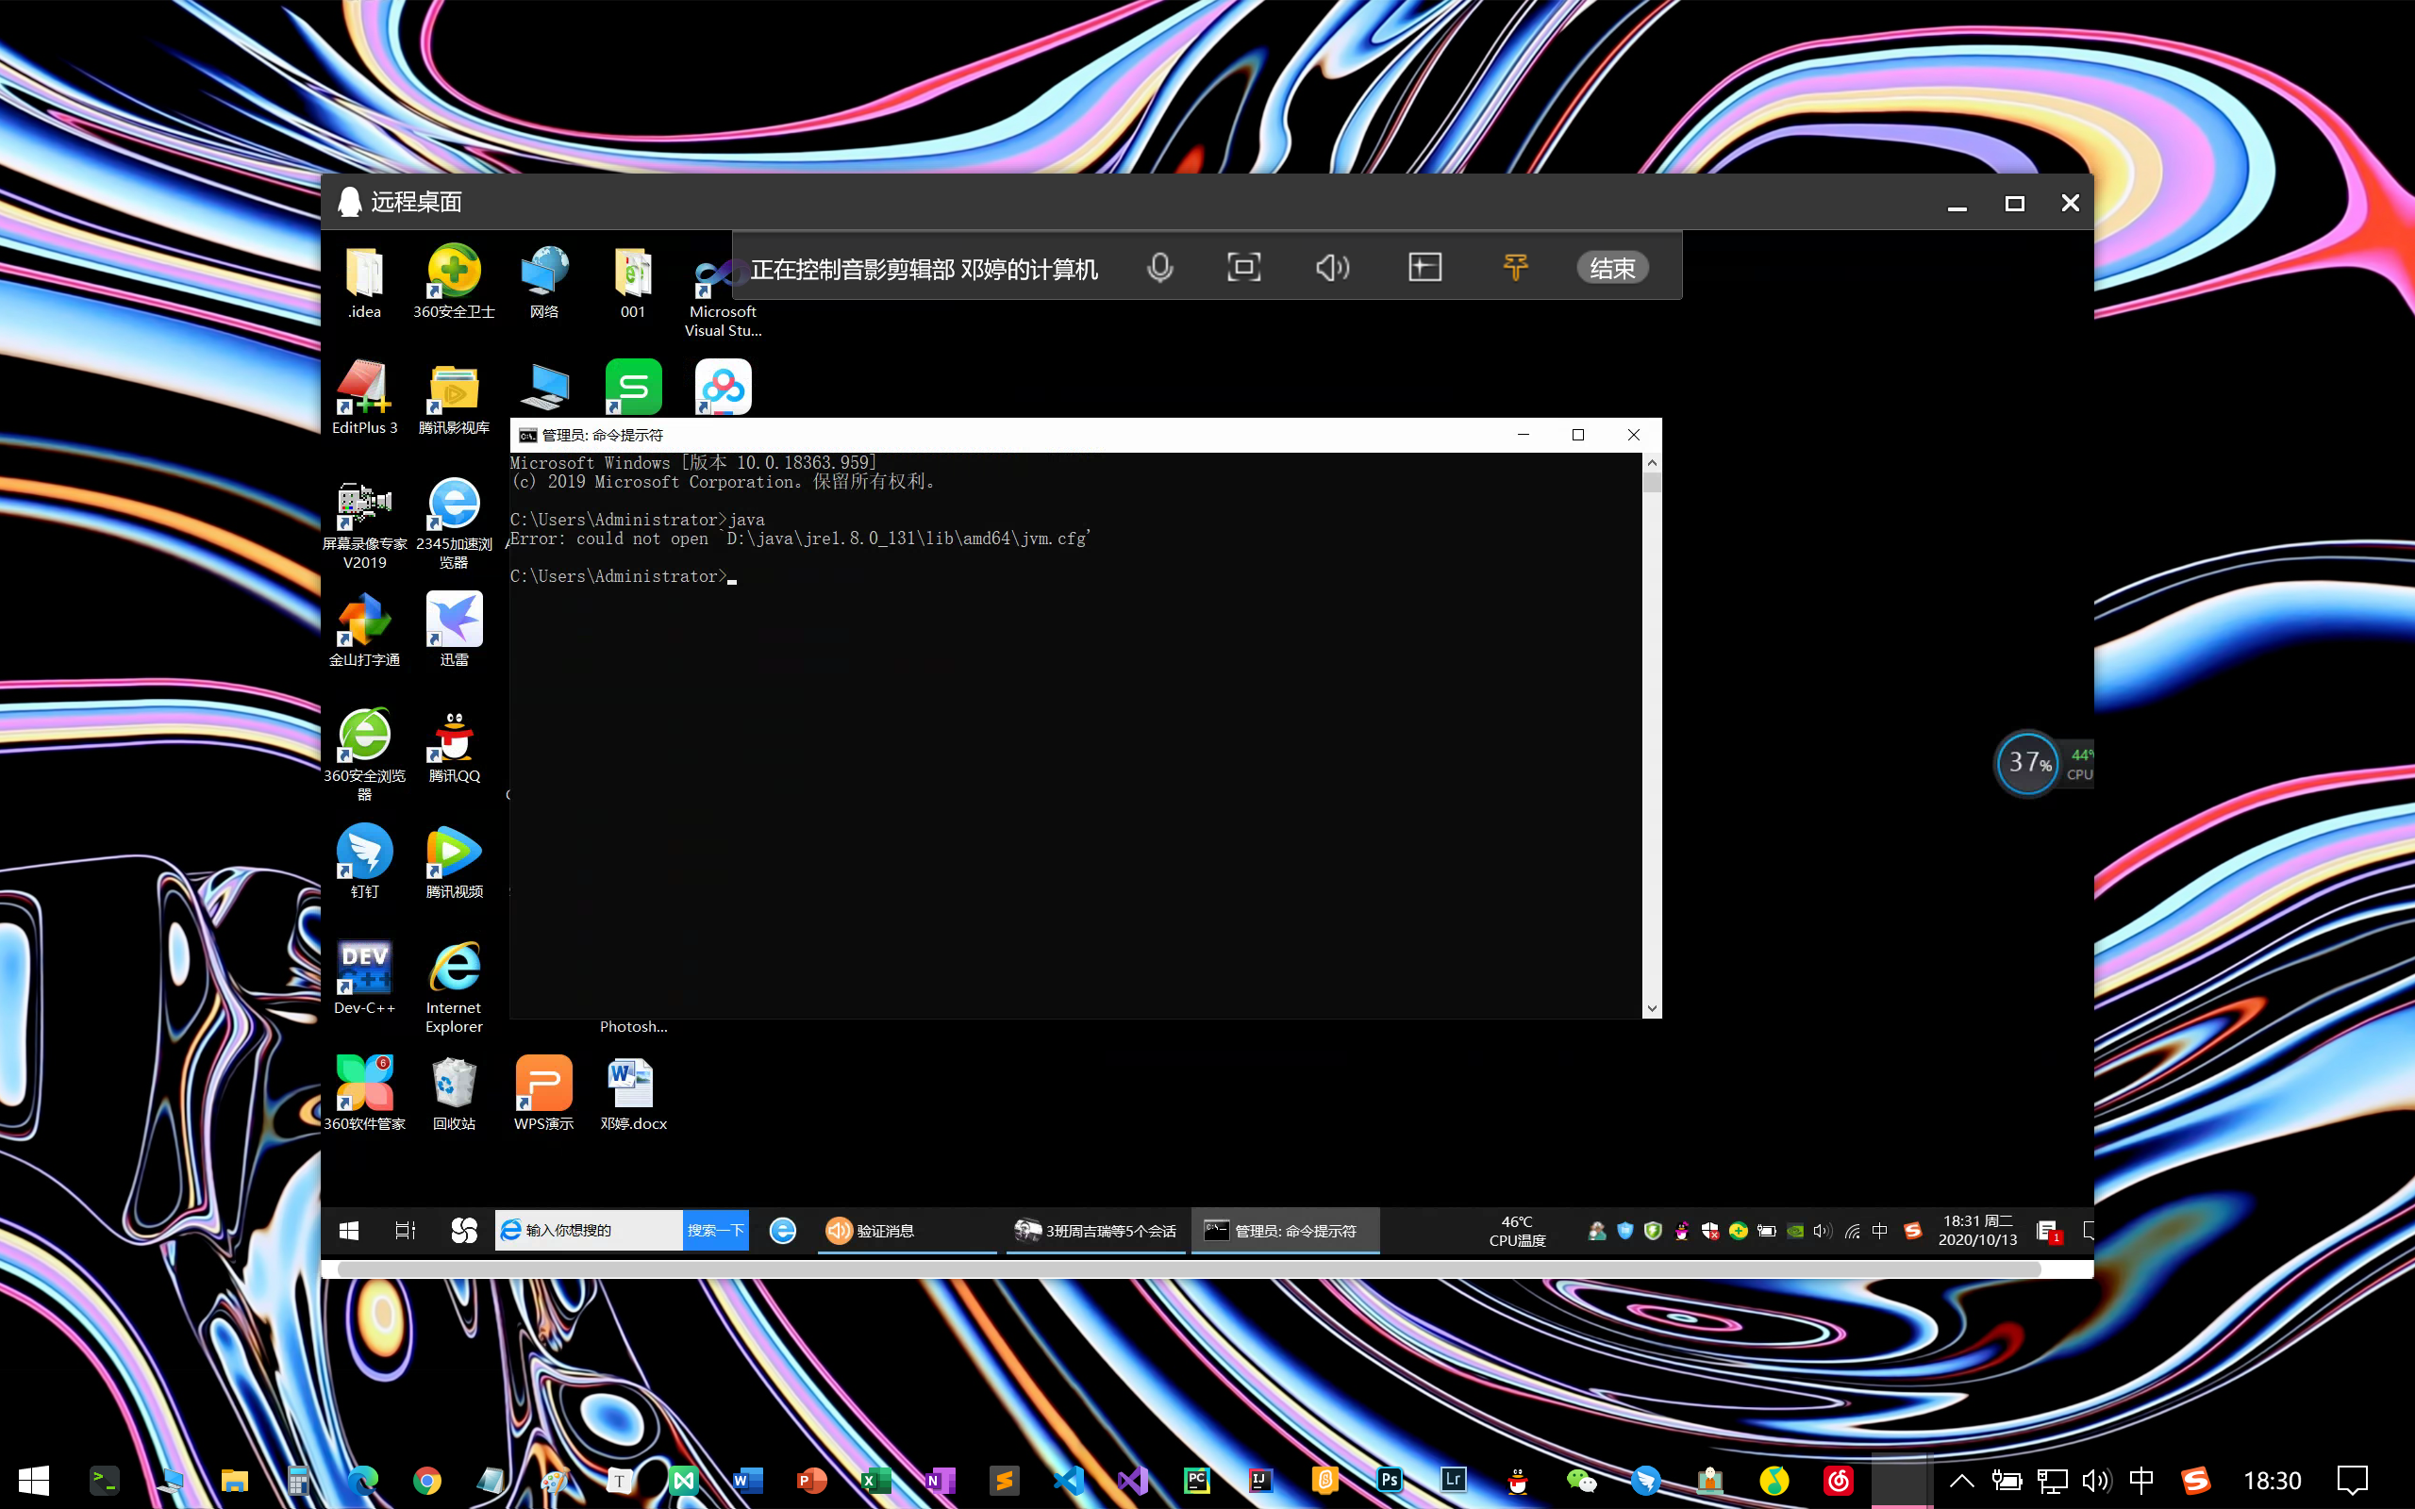
Task: Pin the remote control toolbar
Action: [1515, 268]
